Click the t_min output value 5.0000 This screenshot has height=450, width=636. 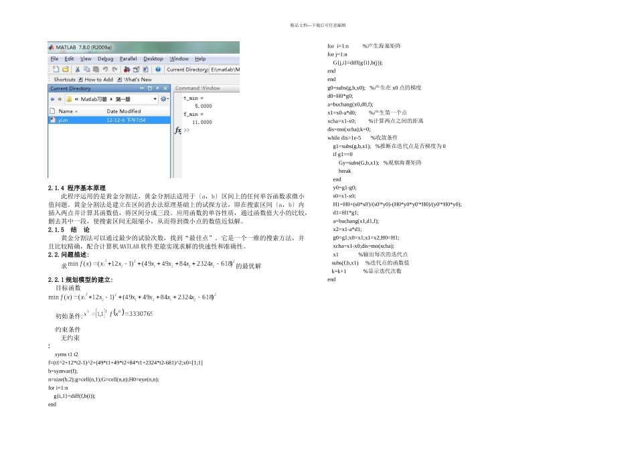pyautogui.click(x=204, y=106)
